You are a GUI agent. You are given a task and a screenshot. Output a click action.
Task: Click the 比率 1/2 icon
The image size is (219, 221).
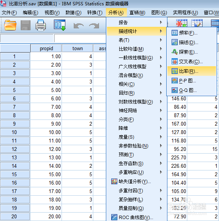coord(175,71)
